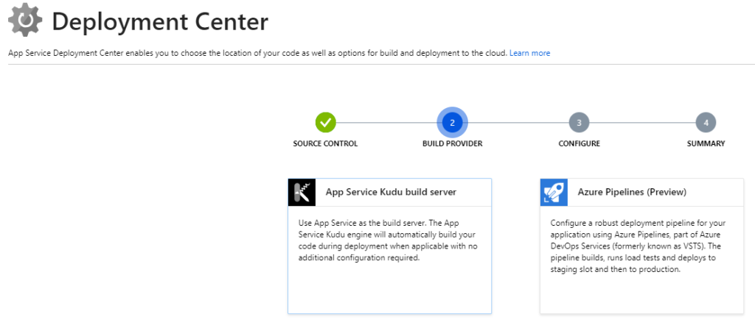Open the CONFIGURE step label
The height and width of the screenshot is (325, 755).
pyautogui.click(x=579, y=143)
